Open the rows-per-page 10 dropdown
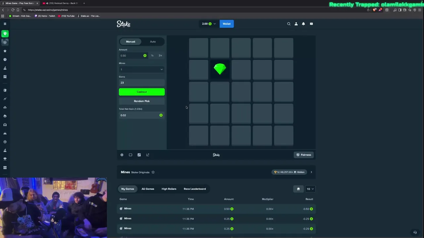 pos(310,189)
